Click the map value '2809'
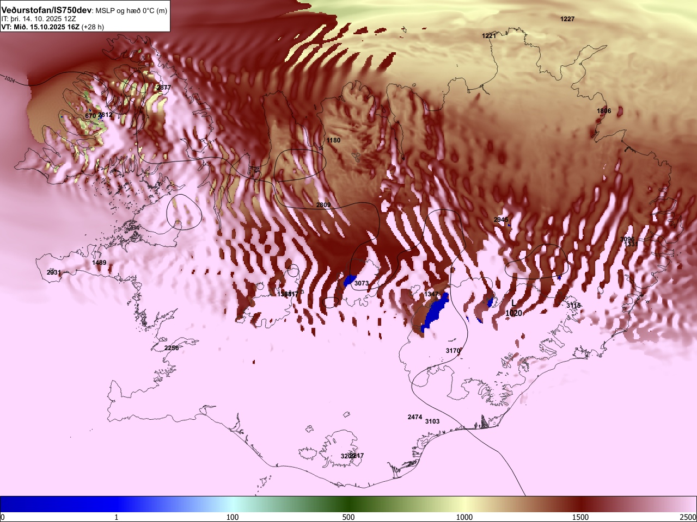This screenshot has height=522, width=697. pos(323,205)
